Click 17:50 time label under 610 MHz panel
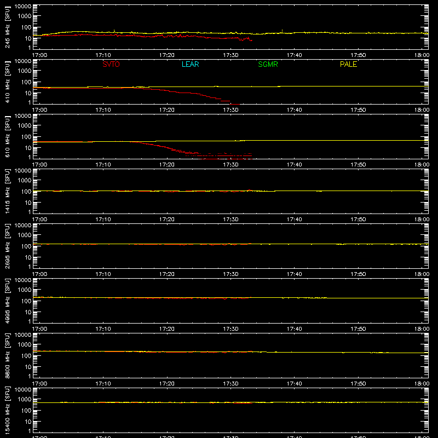438x438 pixels. click(x=358, y=165)
